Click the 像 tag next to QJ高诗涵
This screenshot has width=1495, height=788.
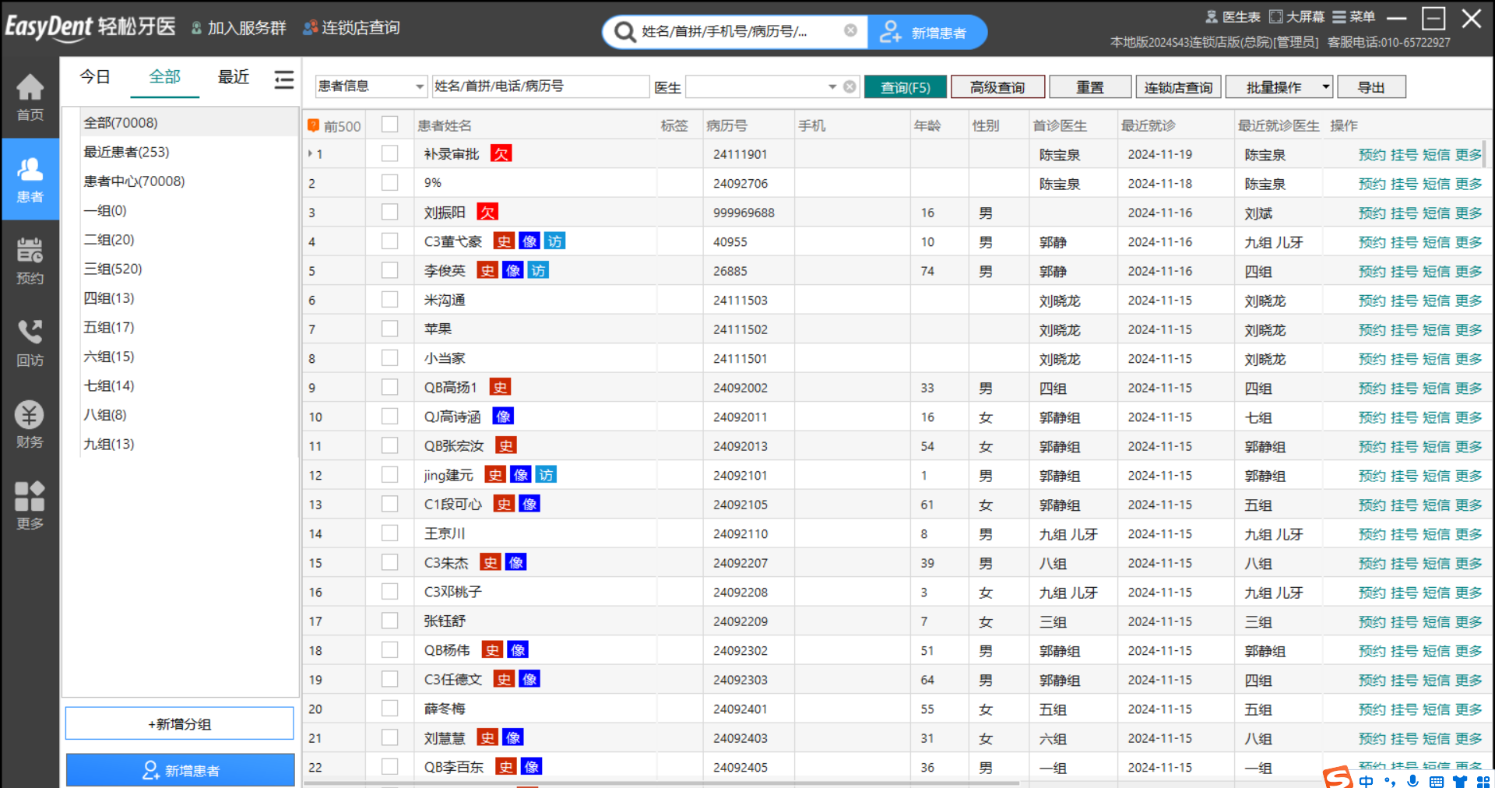pos(503,417)
